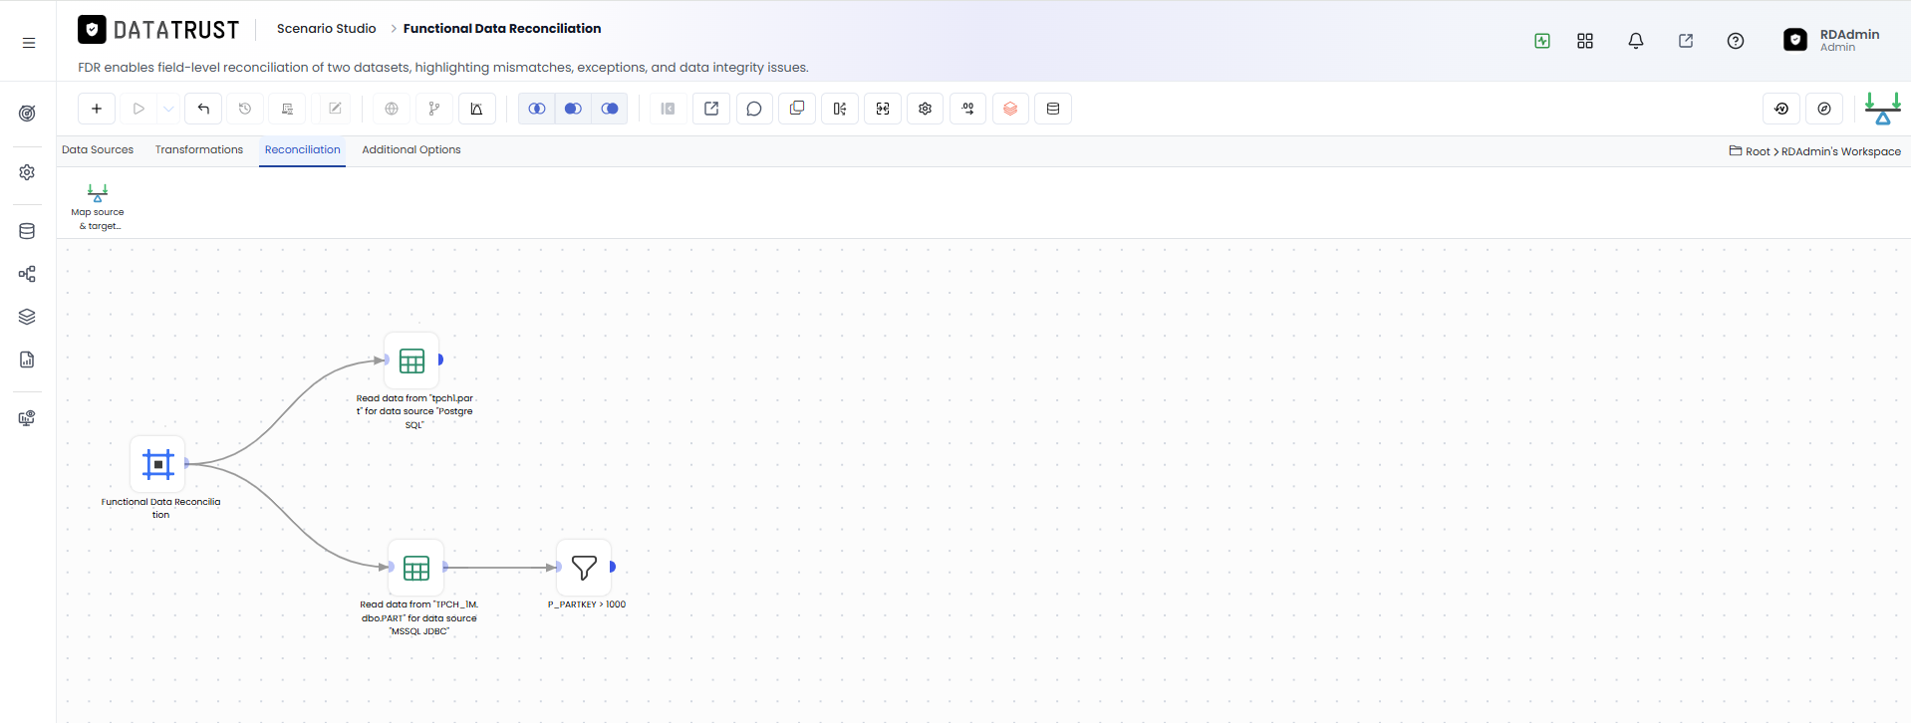Select the first join mode toggle
Screen dimensions: 1911x723
pos(537,109)
